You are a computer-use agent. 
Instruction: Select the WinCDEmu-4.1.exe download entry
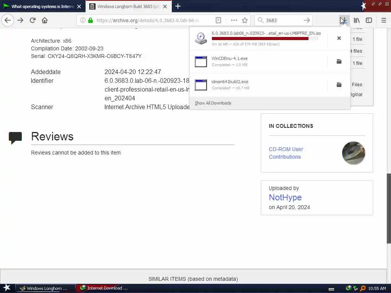coord(259,61)
